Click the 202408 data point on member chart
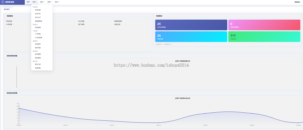Screen dimensions: 303x130 pos(252,113)
